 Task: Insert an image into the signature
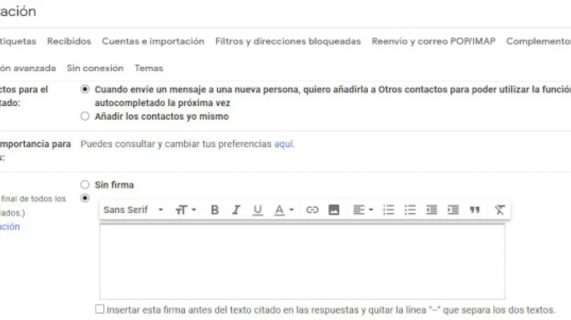click(333, 210)
